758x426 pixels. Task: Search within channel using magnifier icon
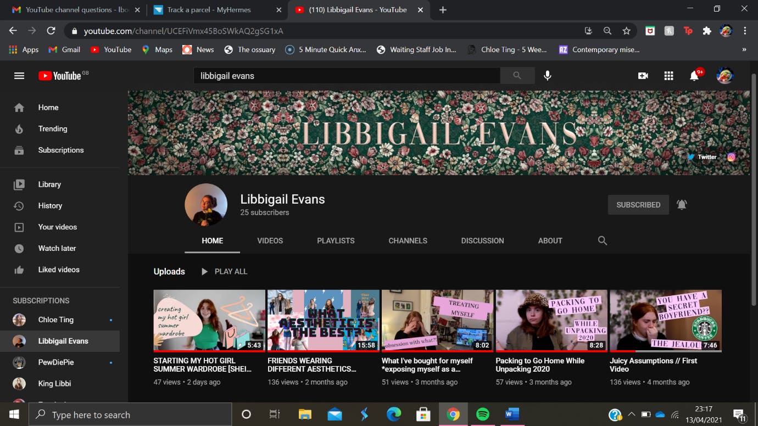pyautogui.click(x=602, y=240)
